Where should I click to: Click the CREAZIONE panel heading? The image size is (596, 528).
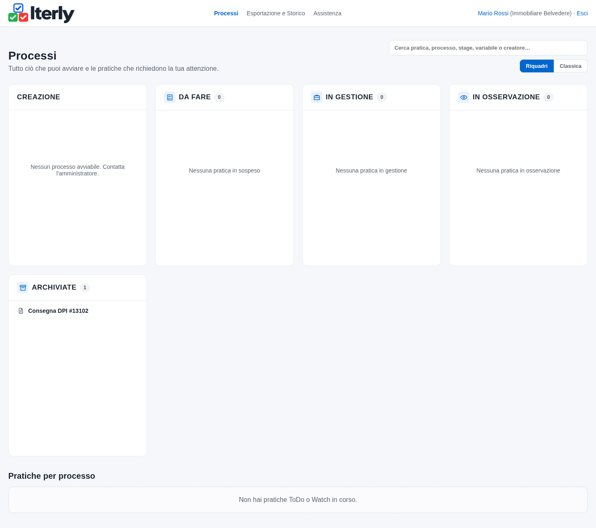(x=38, y=97)
